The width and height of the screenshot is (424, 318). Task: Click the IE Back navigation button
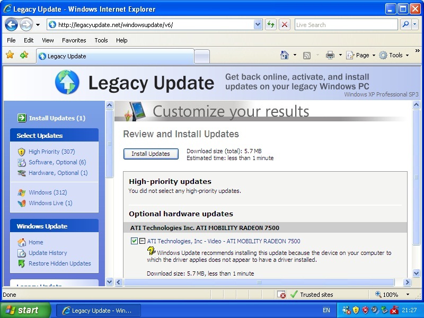(x=11, y=24)
